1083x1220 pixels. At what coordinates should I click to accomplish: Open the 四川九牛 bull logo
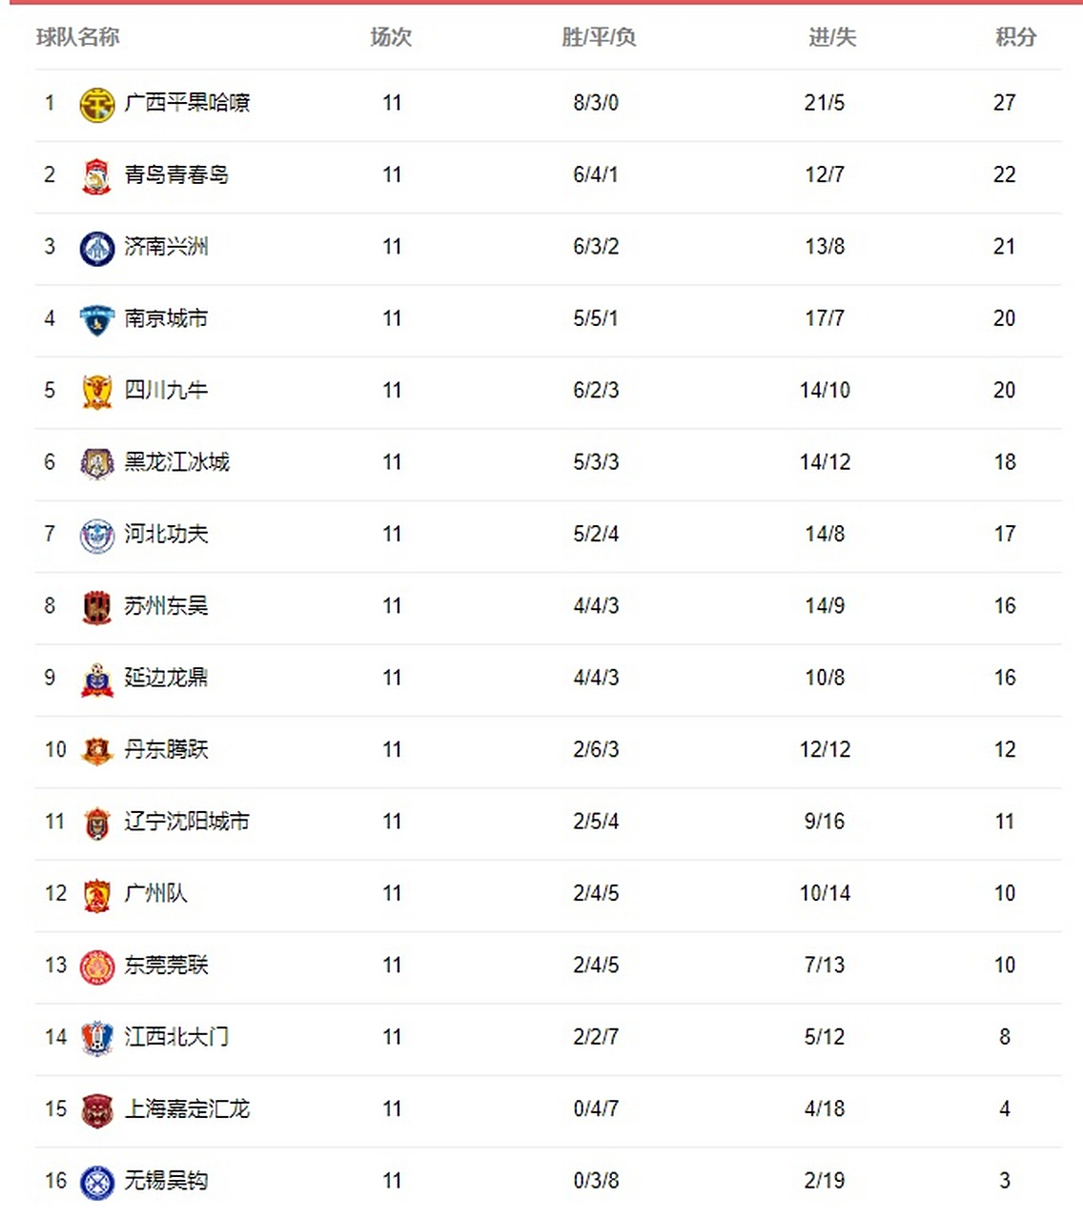[x=96, y=392]
